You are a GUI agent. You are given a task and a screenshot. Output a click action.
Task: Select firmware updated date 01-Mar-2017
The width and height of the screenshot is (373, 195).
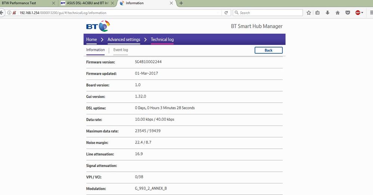tap(146, 73)
